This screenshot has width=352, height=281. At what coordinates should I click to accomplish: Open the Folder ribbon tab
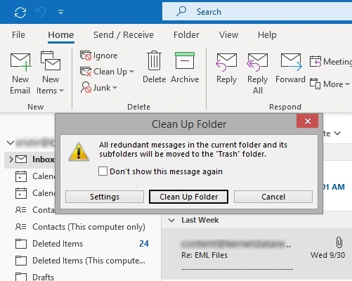186,35
